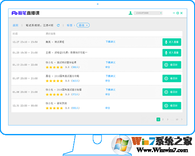Watch replay of 01.13 21:00 lesson

[172, 65]
